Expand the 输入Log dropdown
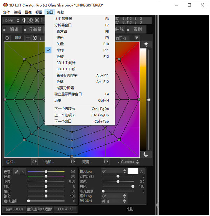This screenshot has width=210, height=216. coord(114,171)
